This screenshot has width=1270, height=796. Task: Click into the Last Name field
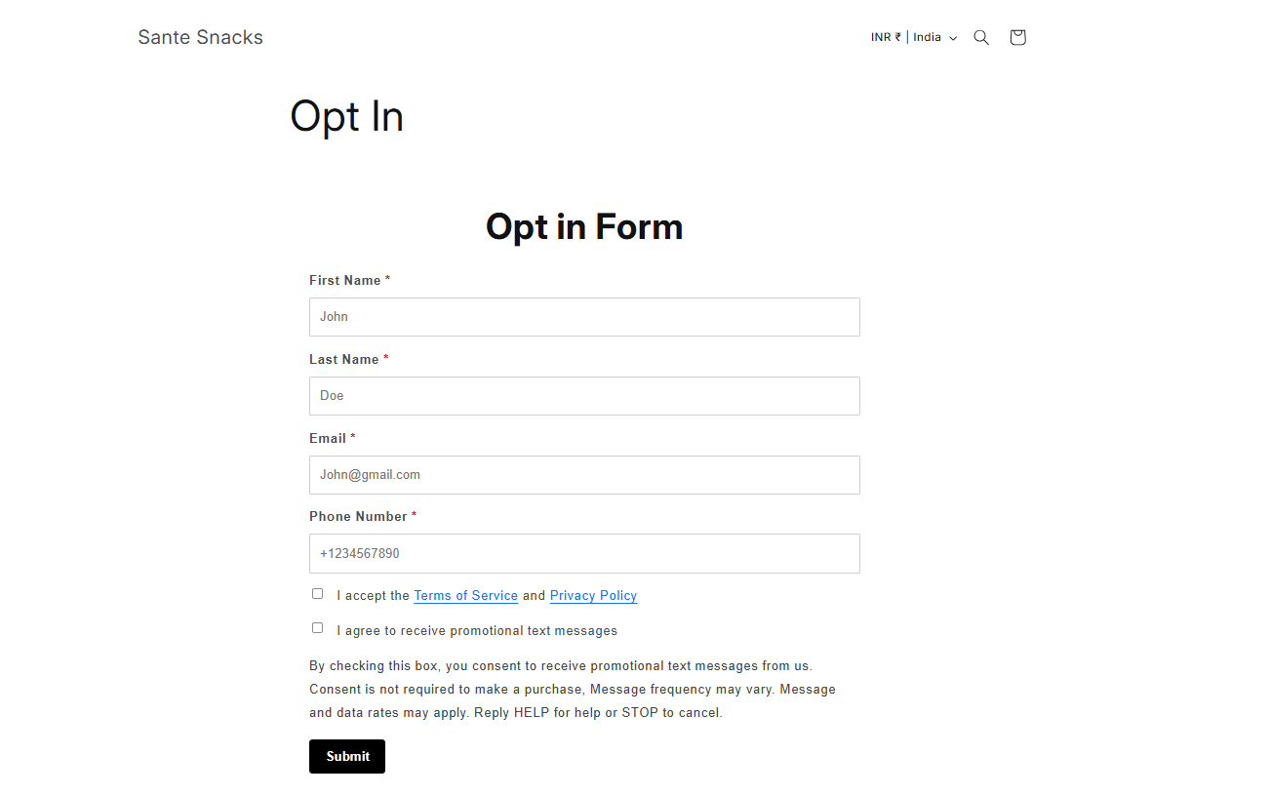tap(584, 396)
